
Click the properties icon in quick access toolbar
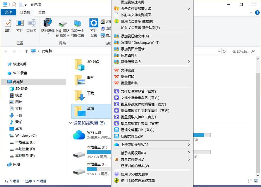coord(14,5)
